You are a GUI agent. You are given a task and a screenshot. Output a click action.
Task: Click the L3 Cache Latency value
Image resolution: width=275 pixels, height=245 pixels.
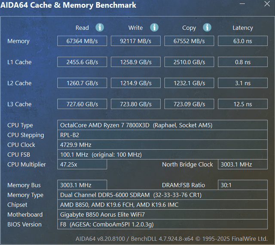(x=242, y=104)
